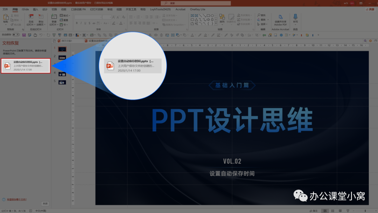Screen dimensions: 378x213
Task: Click the clear formatting icon
Action: click(124, 17)
